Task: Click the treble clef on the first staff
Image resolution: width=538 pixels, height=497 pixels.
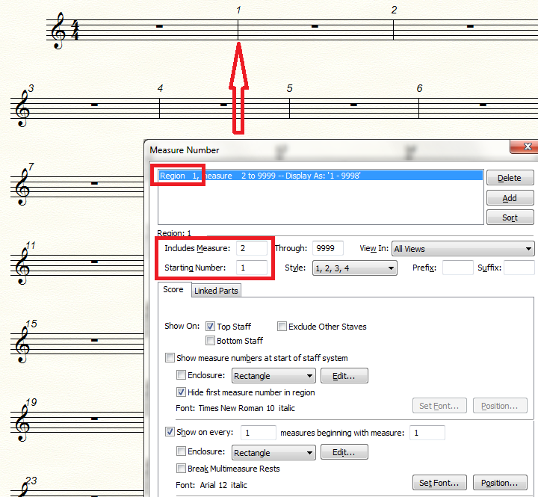Action: pos(58,33)
